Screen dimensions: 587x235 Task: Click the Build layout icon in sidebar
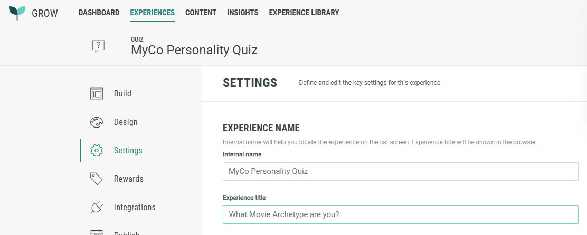point(96,94)
